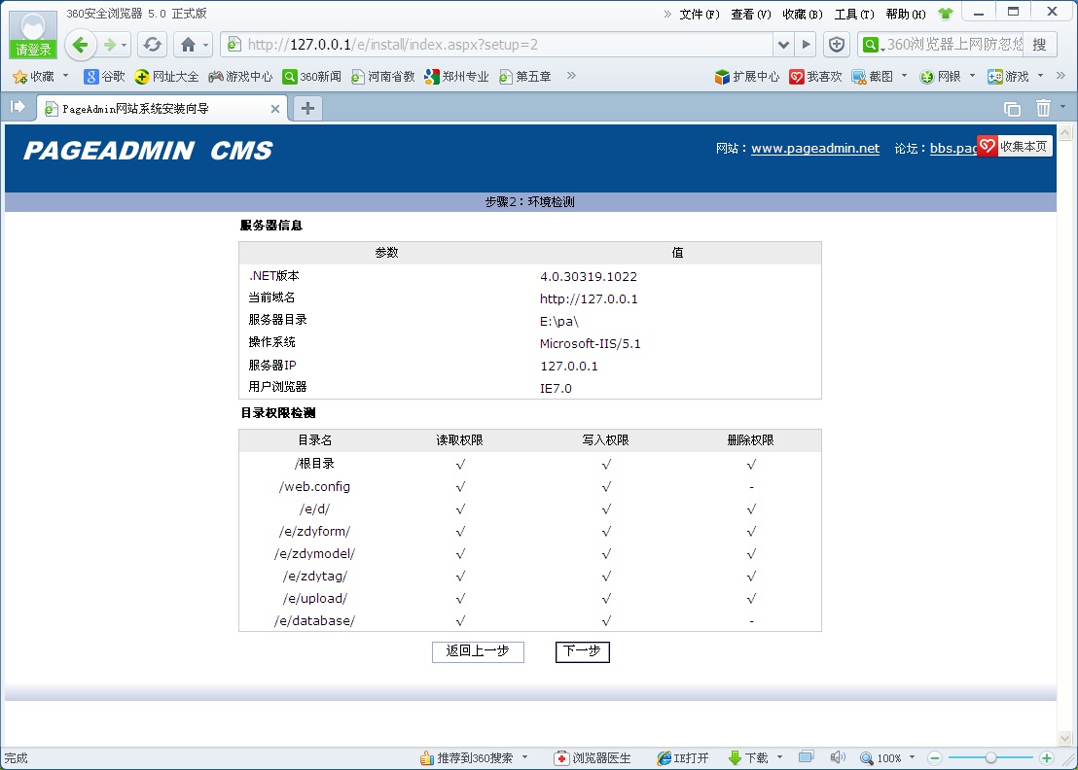Open a new tab with plus button
The width and height of the screenshot is (1078, 770).
point(308,108)
